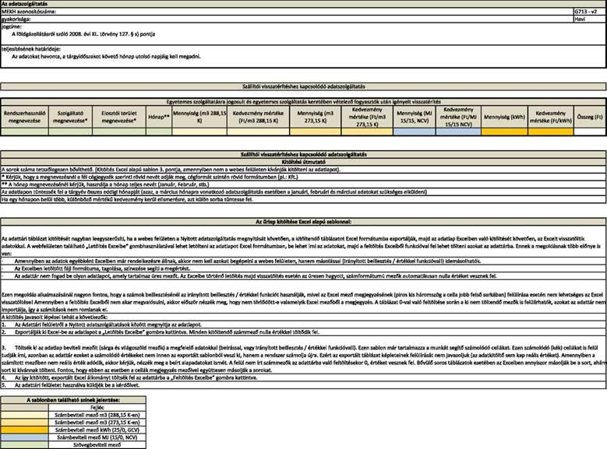Select the light yellow m3 (288,15 K-en) swatch
The image size is (607, 449).
(x=24, y=415)
